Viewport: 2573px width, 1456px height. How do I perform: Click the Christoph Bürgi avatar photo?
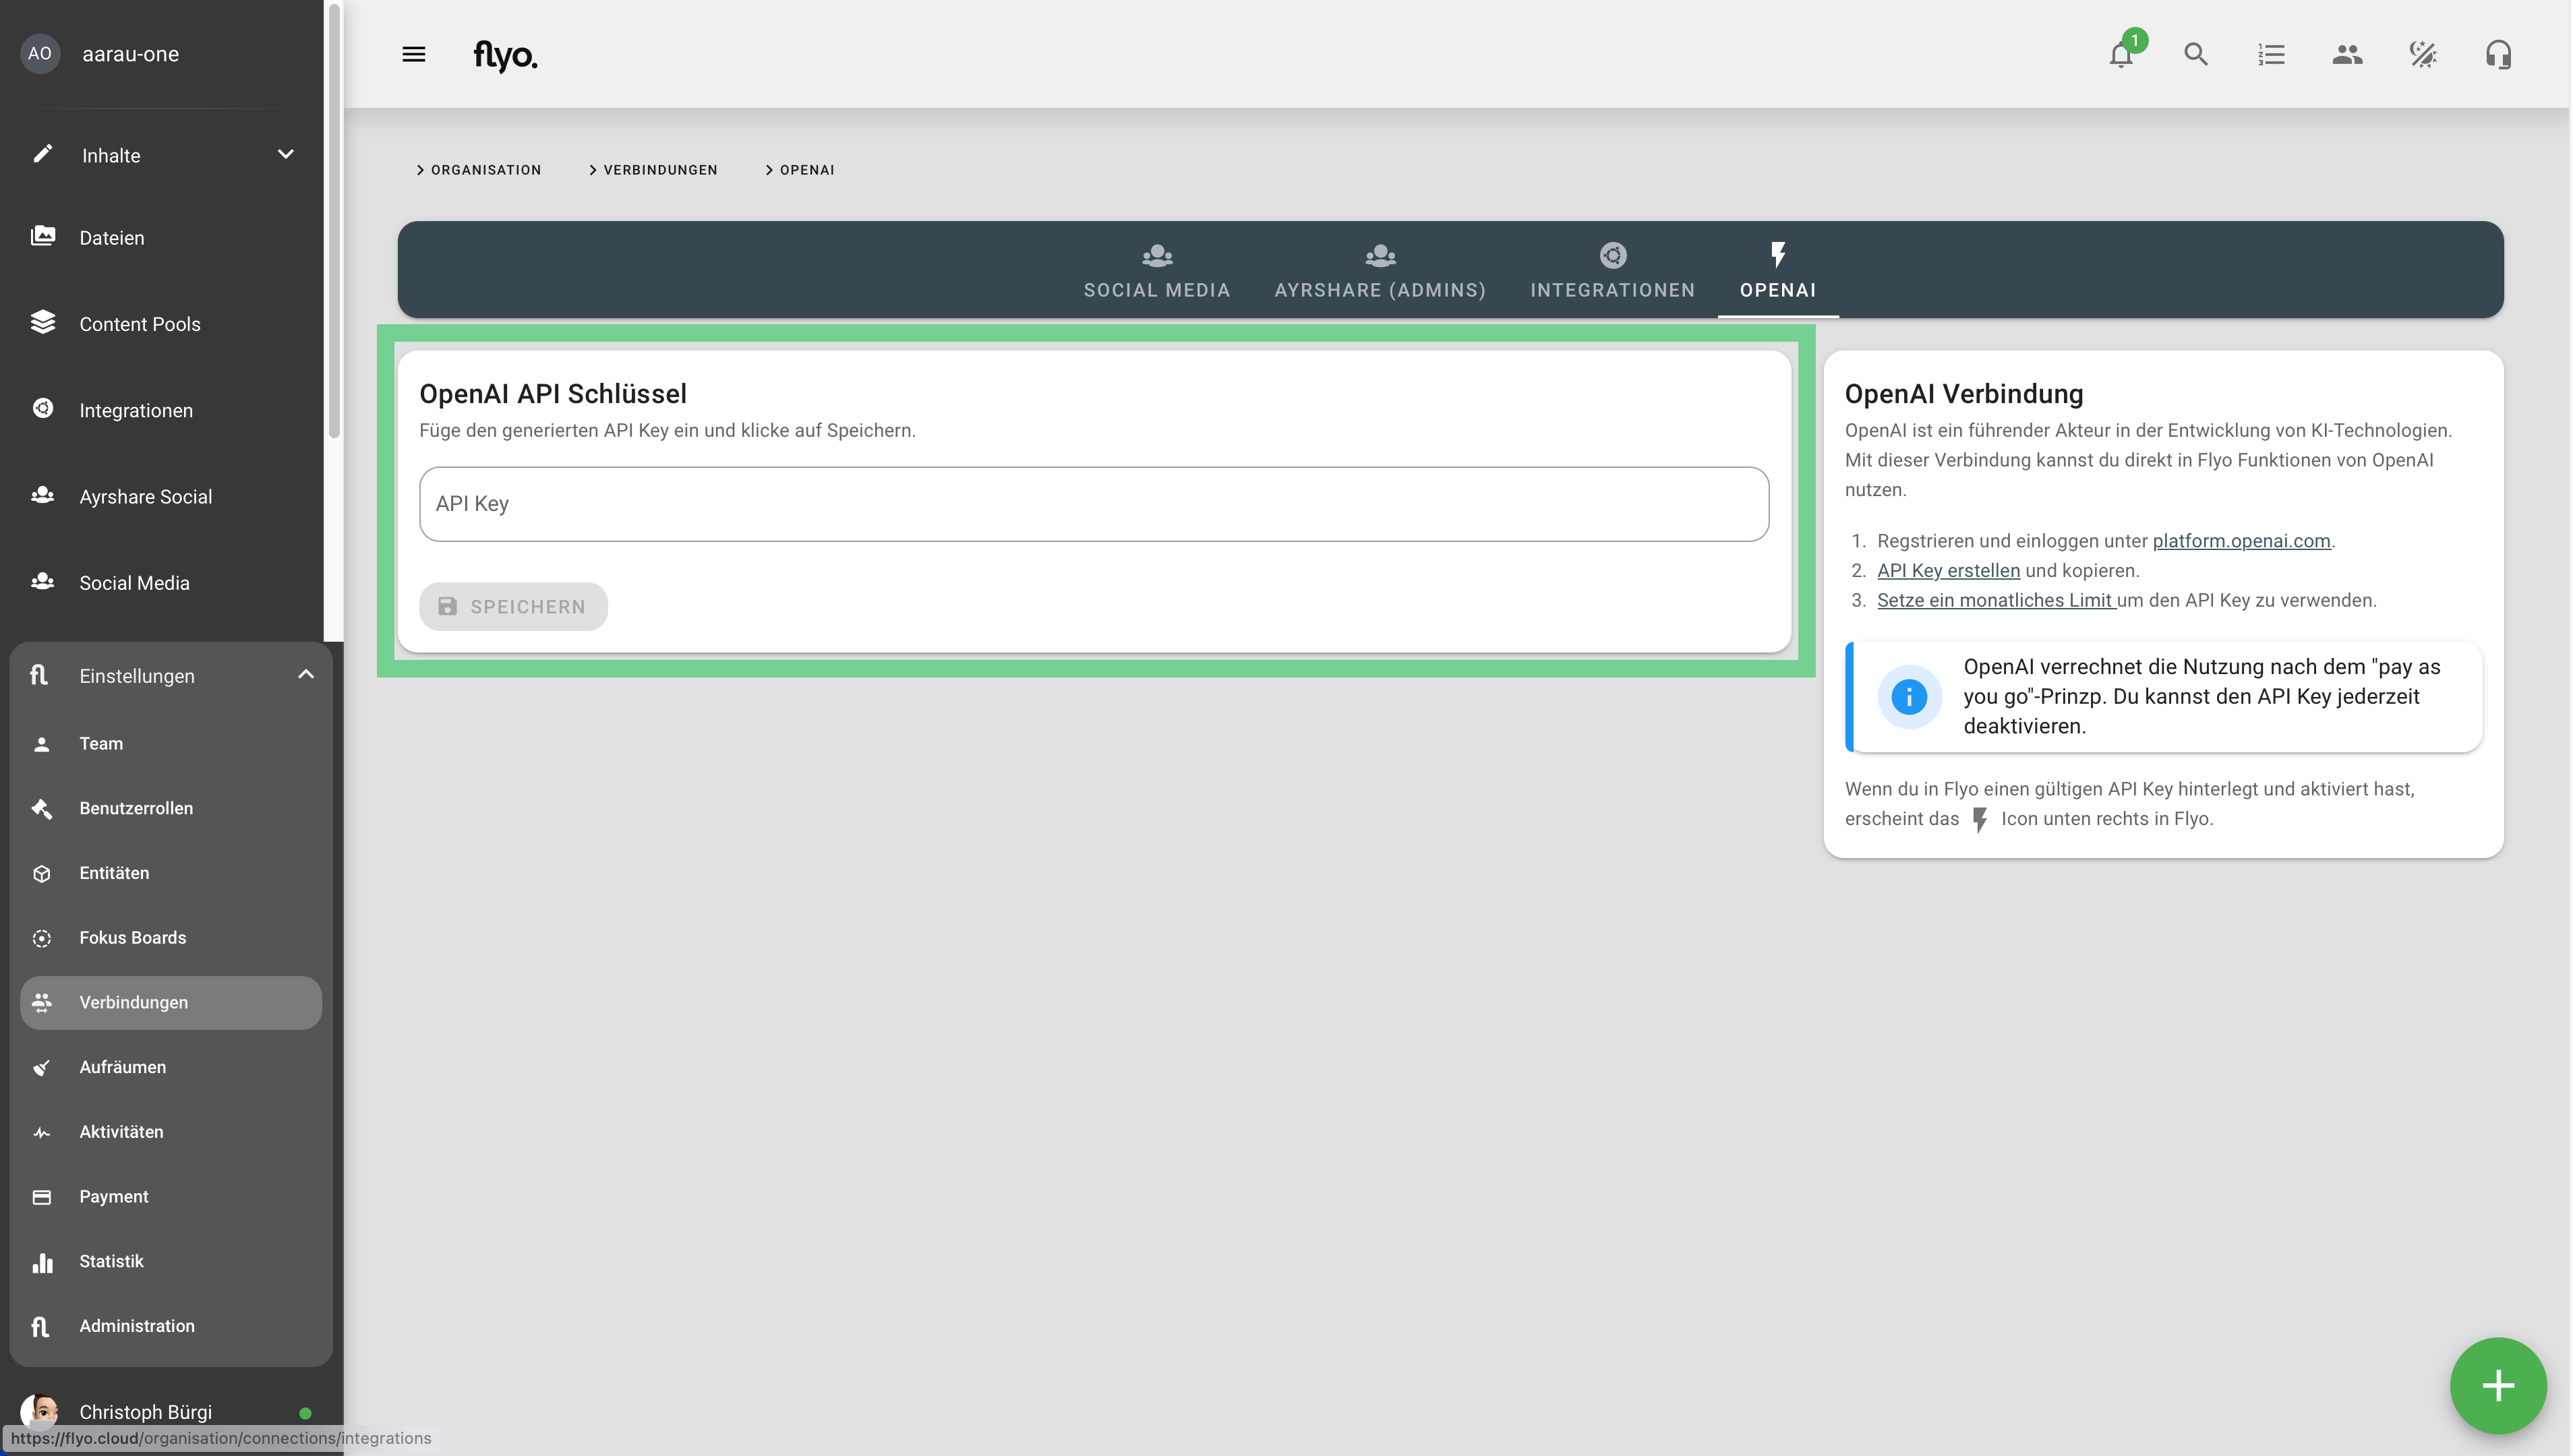(x=40, y=1411)
